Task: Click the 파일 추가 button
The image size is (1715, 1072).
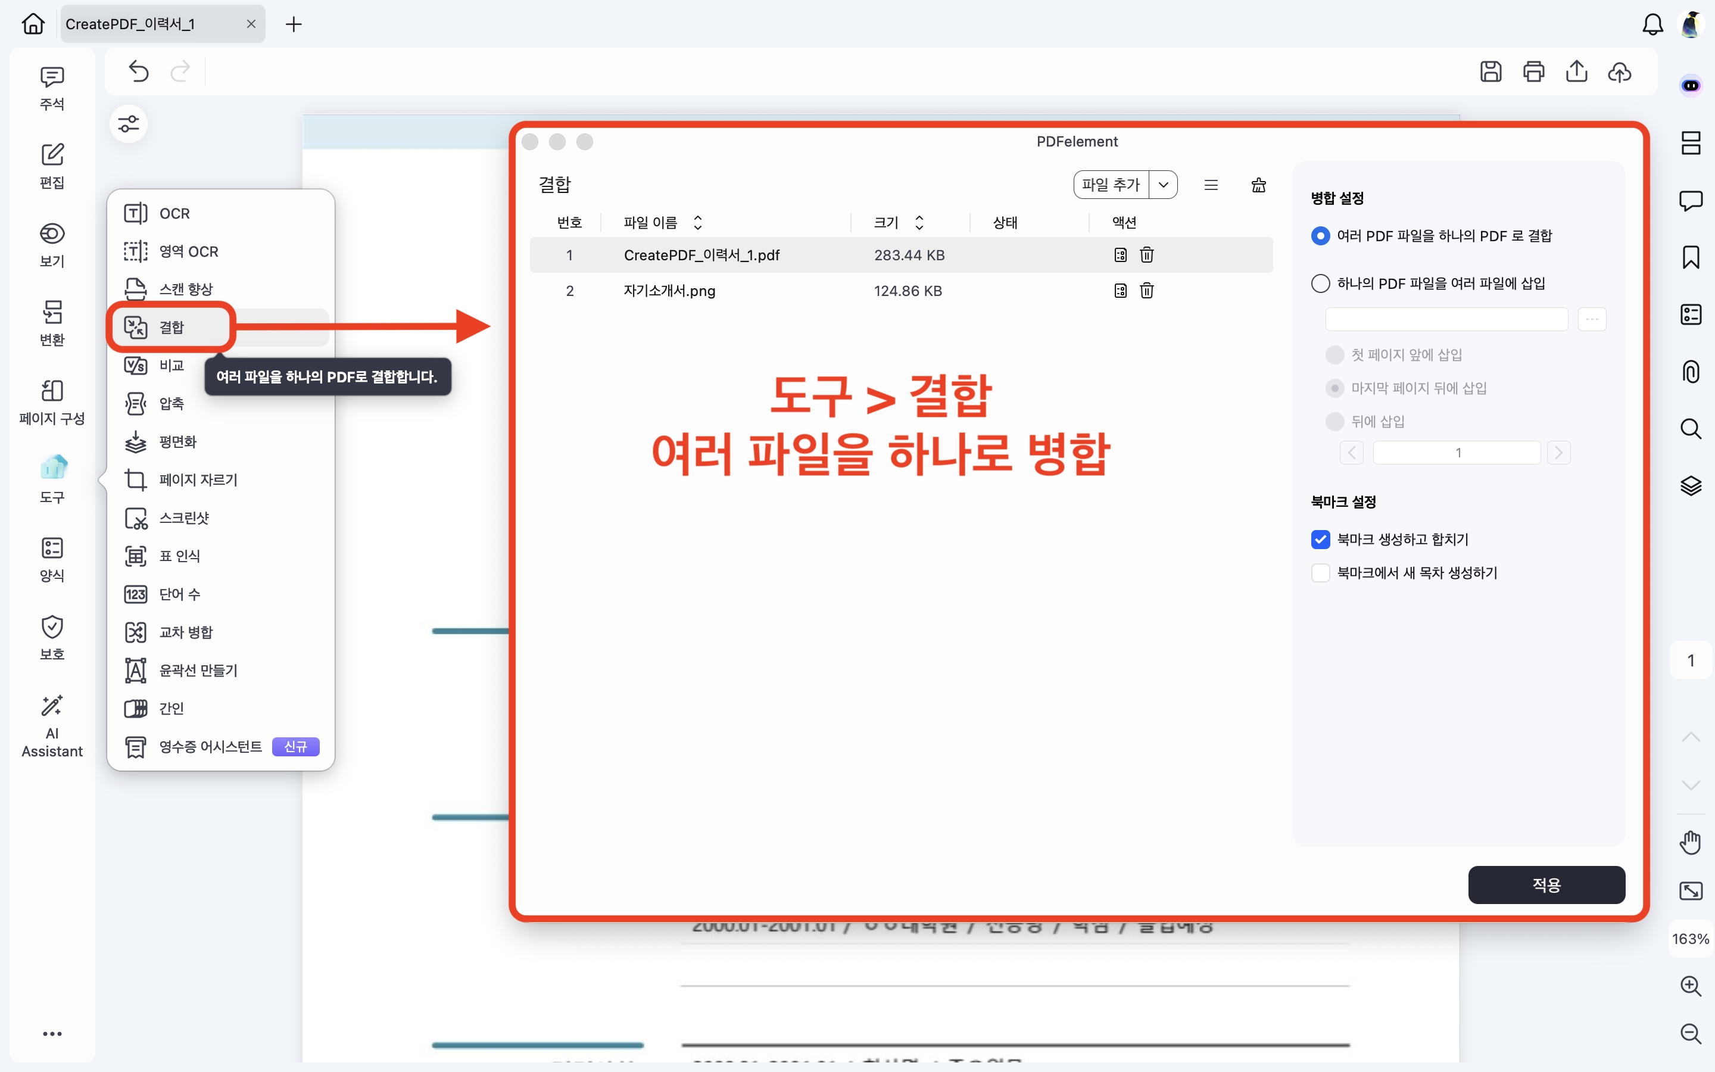Action: pyautogui.click(x=1111, y=185)
